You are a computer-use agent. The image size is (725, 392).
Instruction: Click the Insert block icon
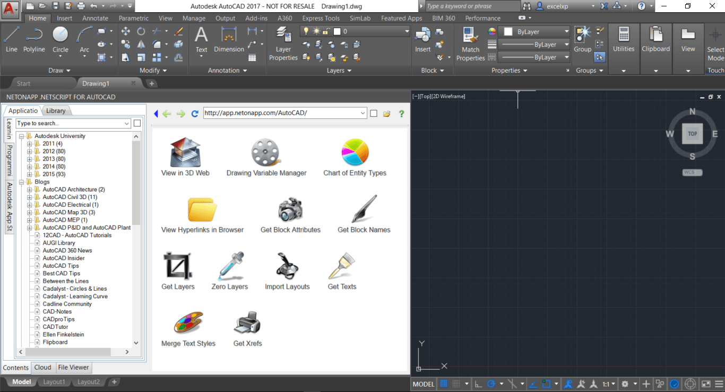422,39
